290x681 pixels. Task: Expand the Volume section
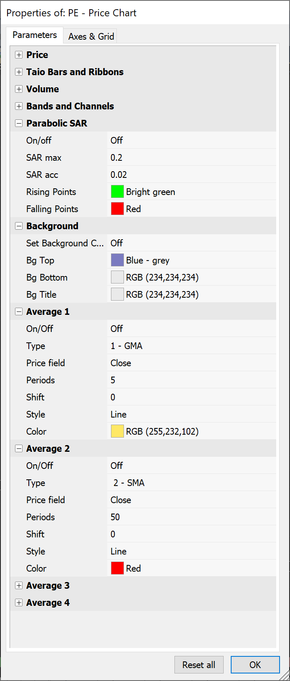coord(19,89)
